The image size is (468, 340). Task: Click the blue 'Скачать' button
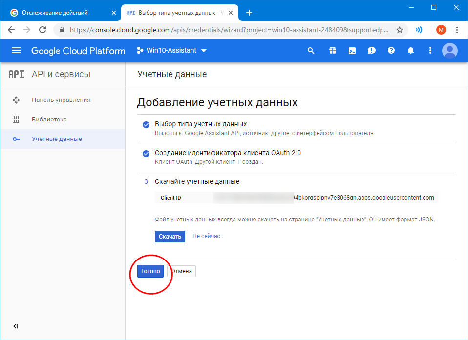[170, 237]
